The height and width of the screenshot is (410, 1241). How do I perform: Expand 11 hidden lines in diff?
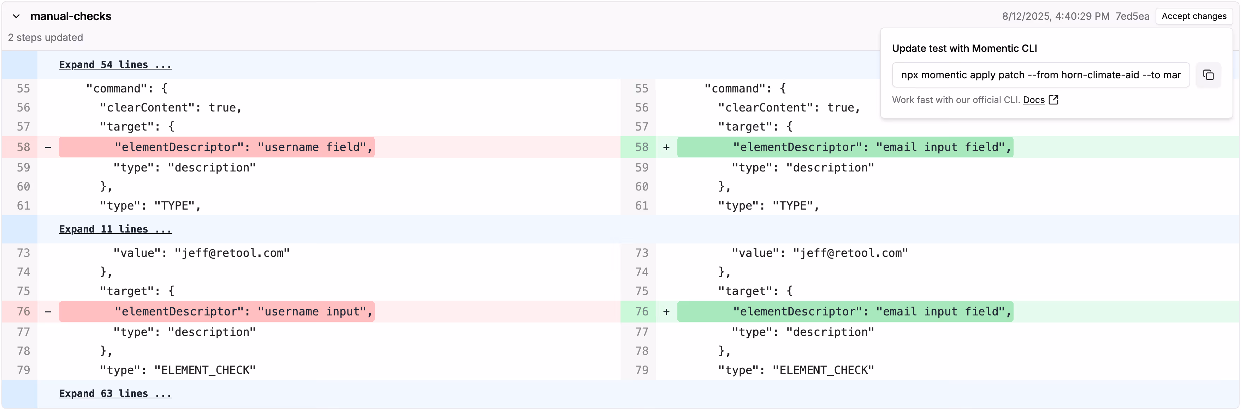tap(115, 229)
